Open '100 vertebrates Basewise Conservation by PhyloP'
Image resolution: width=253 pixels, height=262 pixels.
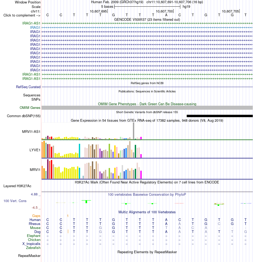[147, 194]
